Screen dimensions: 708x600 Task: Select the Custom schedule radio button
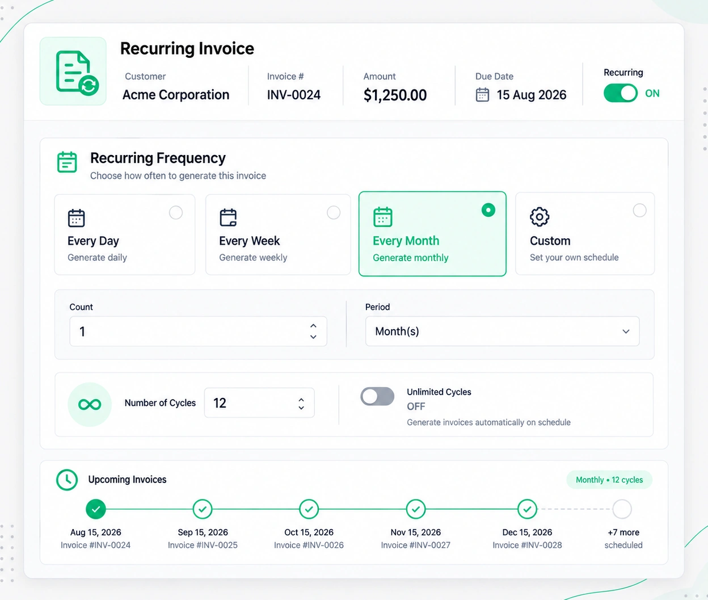pyautogui.click(x=639, y=210)
